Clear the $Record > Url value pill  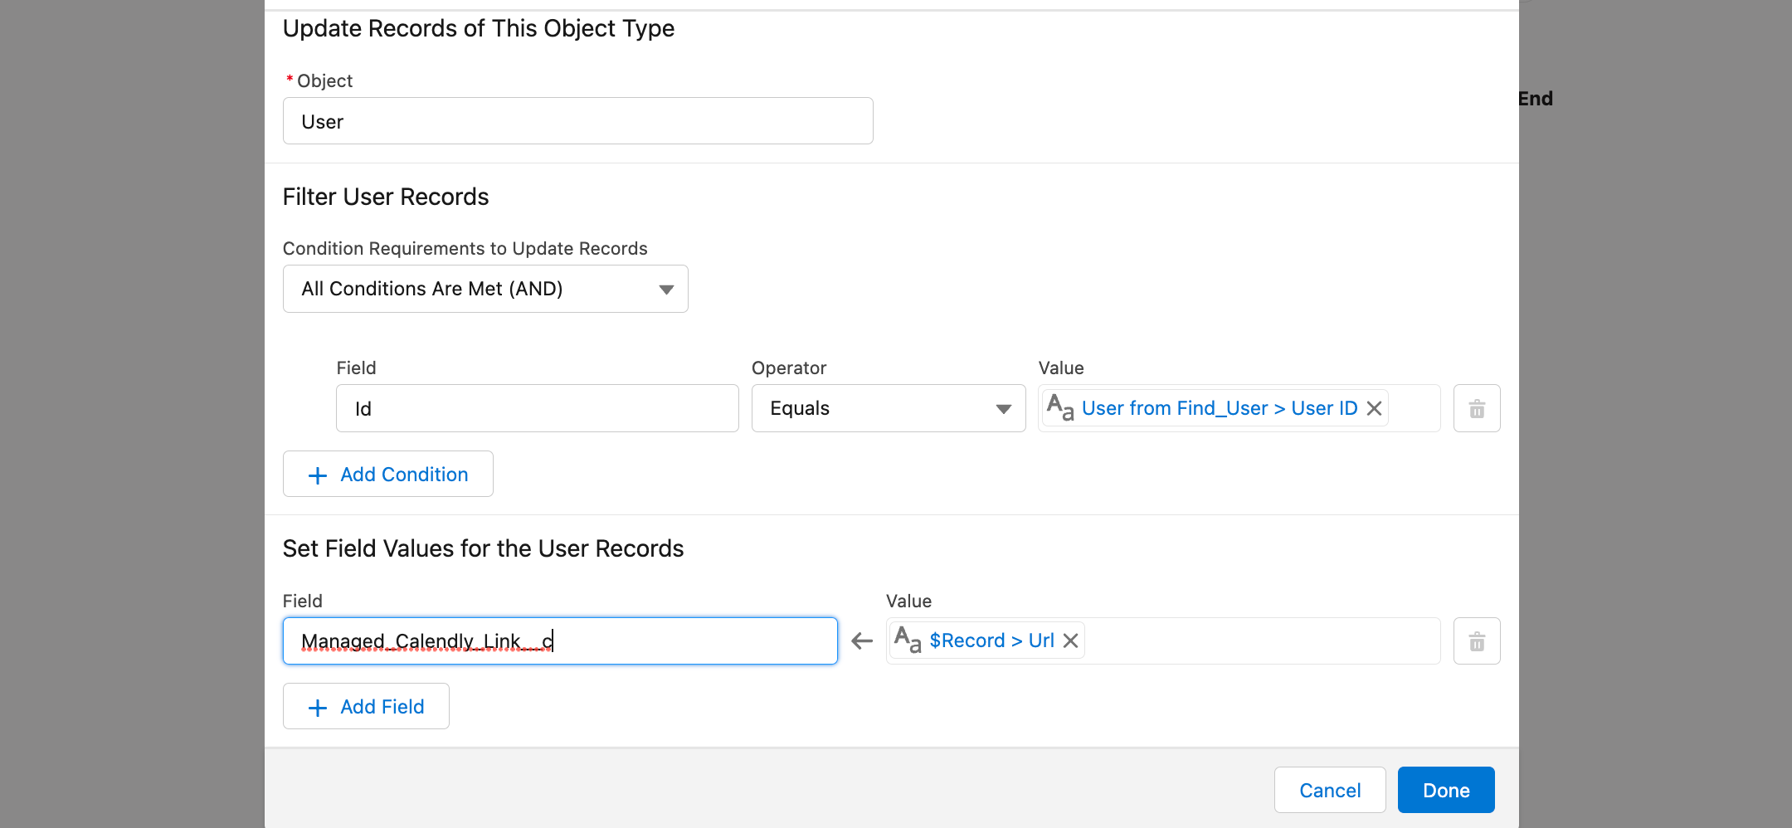(1070, 640)
